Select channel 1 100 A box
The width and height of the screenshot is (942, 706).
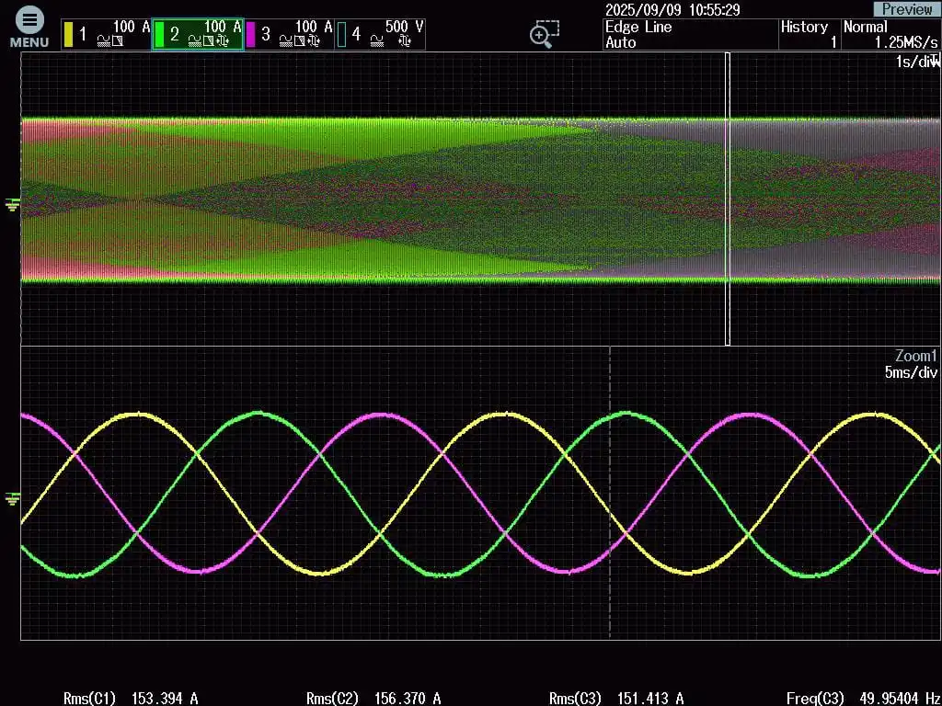point(107,34)
